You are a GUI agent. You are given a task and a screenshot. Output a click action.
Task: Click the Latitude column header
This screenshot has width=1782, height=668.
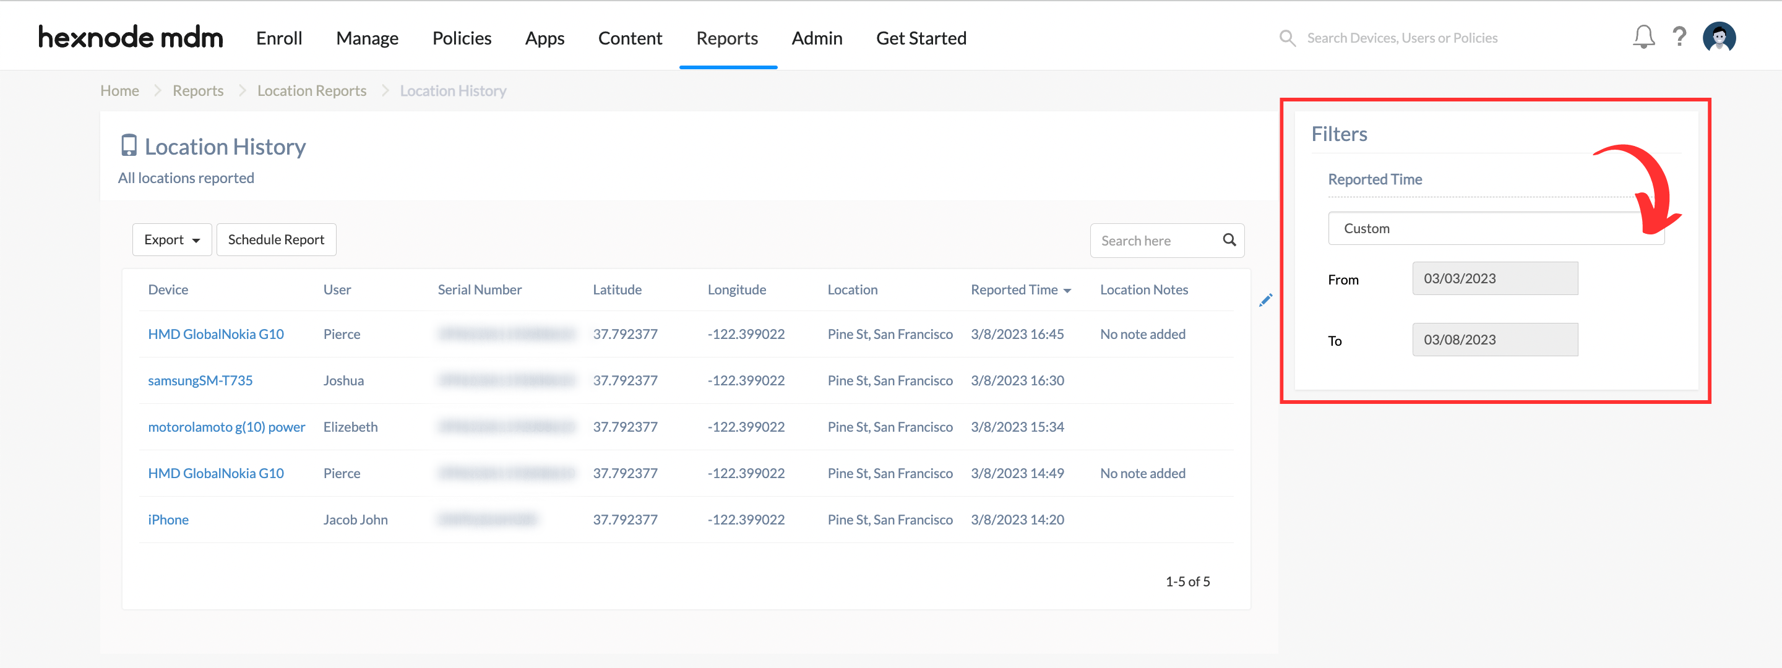tap(617, 289)
